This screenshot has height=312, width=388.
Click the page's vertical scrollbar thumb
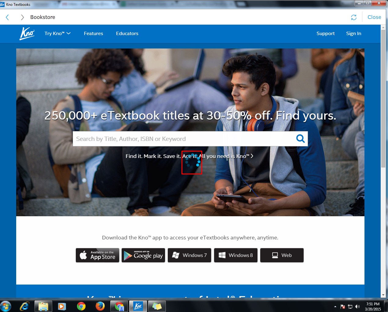tap(383, 98)
